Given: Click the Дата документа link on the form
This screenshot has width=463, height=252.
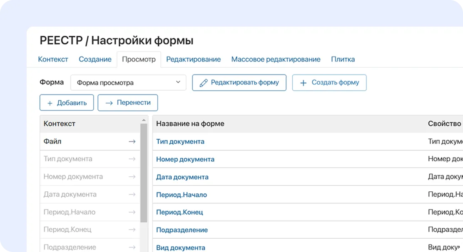Looking at the screenshot, I should 182,177.
